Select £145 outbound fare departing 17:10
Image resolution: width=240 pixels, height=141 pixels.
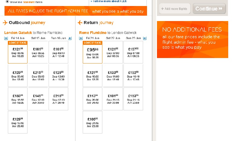click(x=38, y=99)
